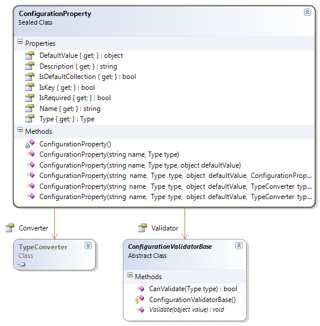Click the CanValidate method icon
The height and width of the screenshot is (326, 320).
[140, 289]
